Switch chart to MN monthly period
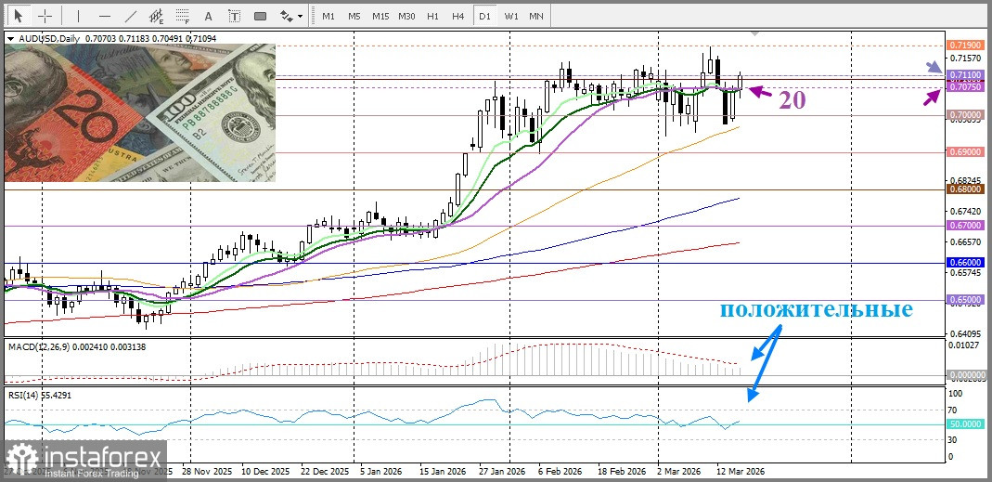992x482 pixels. coord(536,16)
